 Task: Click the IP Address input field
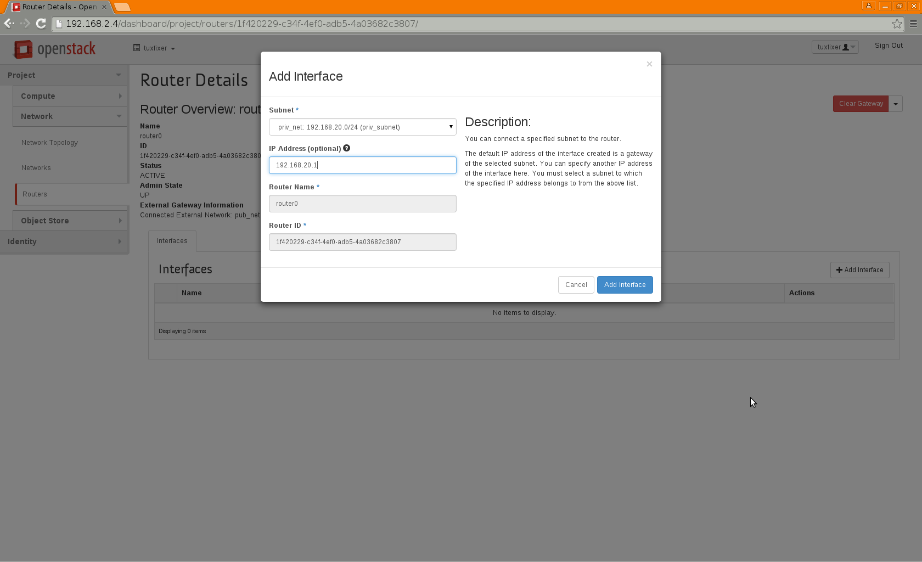point(362,165)
